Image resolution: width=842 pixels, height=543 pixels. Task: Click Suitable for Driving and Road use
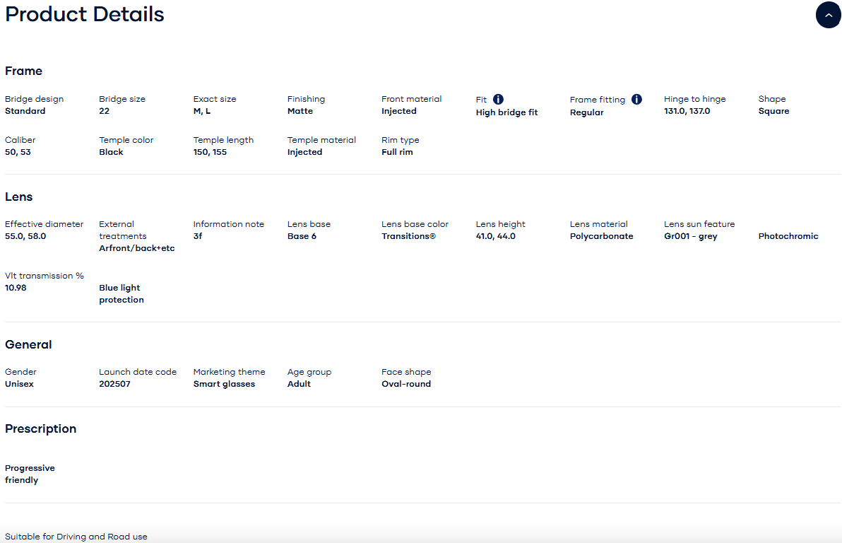(x=76, y=537)
